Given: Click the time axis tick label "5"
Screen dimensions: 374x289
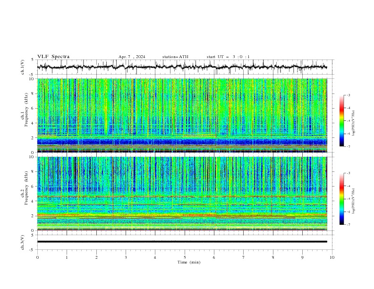Looking at the screenshot, I should pos(185,257).
